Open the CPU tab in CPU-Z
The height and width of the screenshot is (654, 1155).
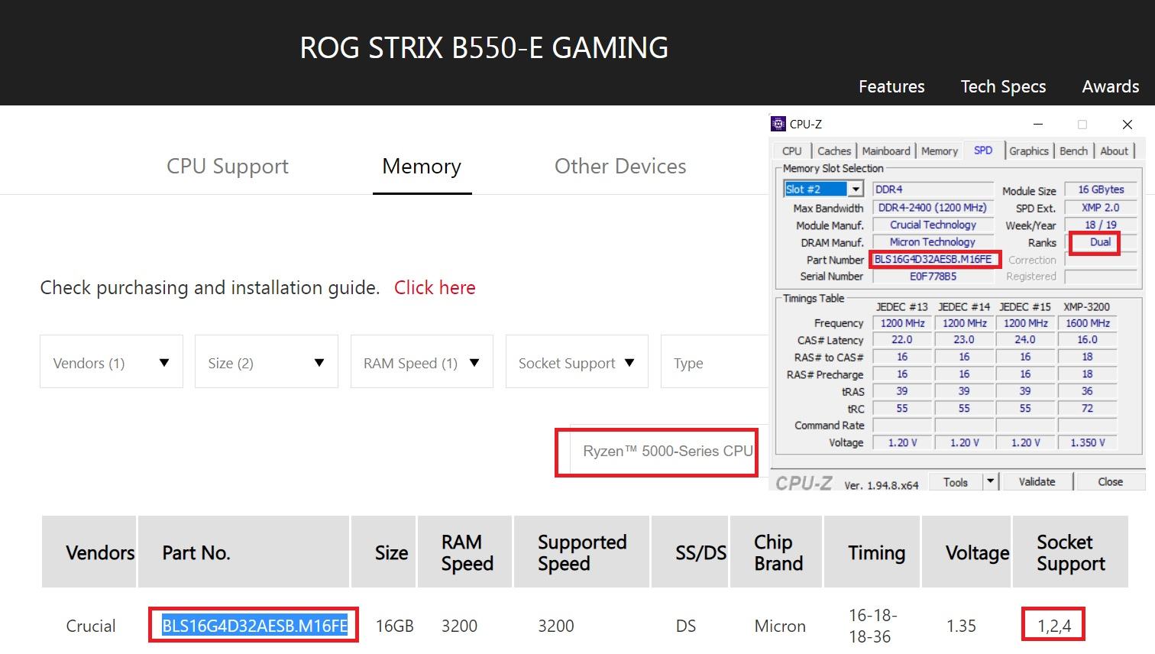792,151
